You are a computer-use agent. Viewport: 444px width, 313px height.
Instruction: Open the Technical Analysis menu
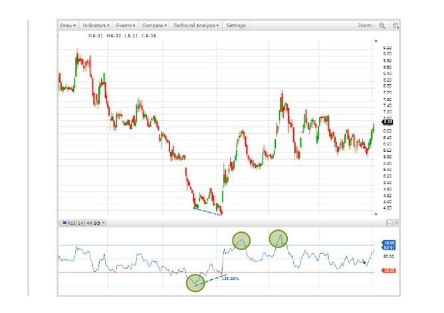pos(197,26)
